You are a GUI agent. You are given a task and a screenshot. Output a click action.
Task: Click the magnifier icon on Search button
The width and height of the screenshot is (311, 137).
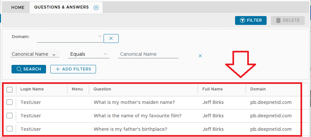coord(19,69)
